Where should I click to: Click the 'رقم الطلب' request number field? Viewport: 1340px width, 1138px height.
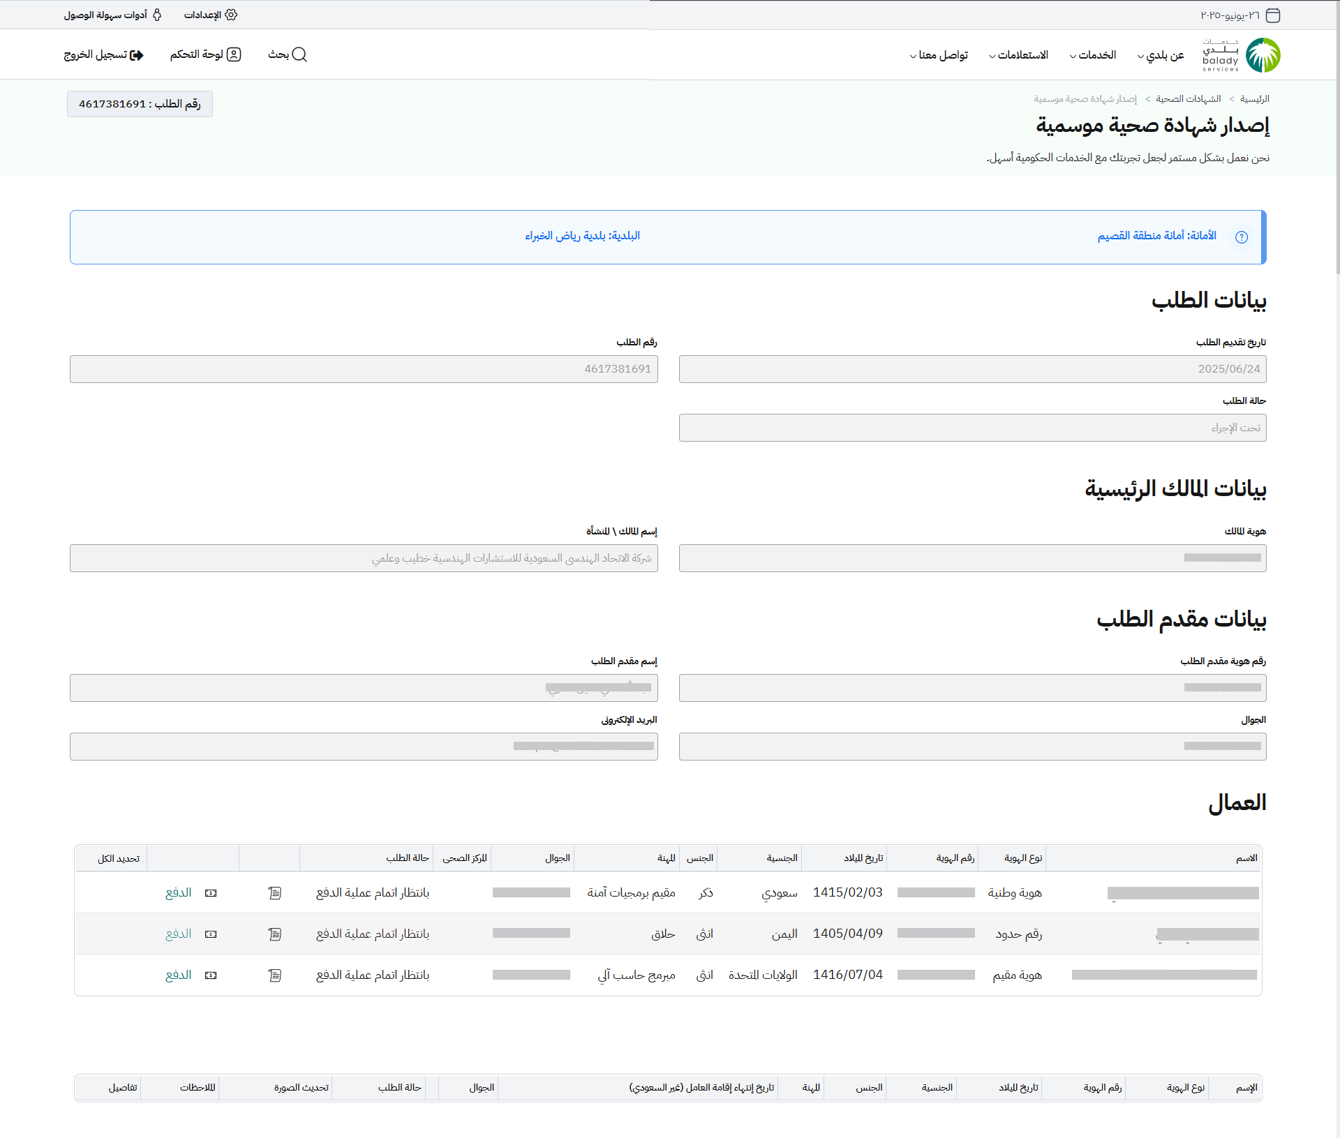pos(364,369)
